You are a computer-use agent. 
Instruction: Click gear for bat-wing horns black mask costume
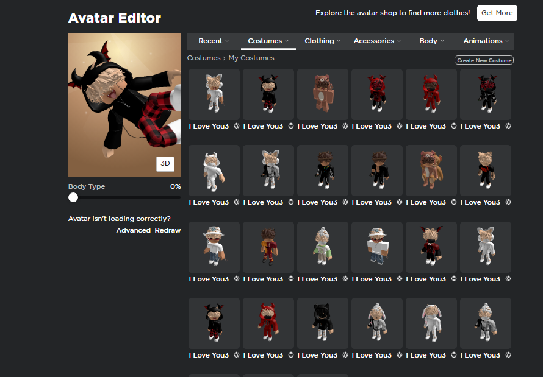454,278
